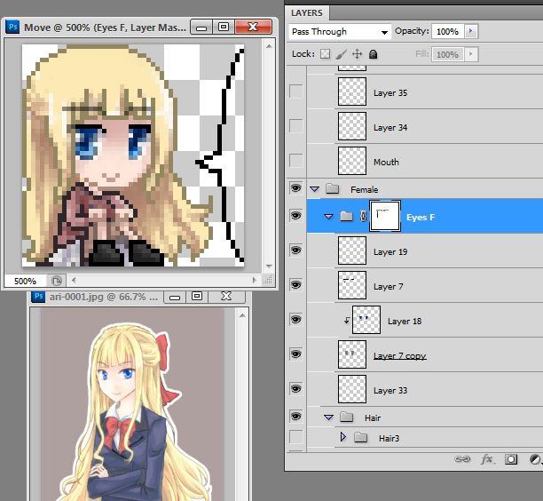This screenshot has width=543, height=501.
Task: Click Photoshop icon in ari-0001.jpg window
Action: coord(38,297)
